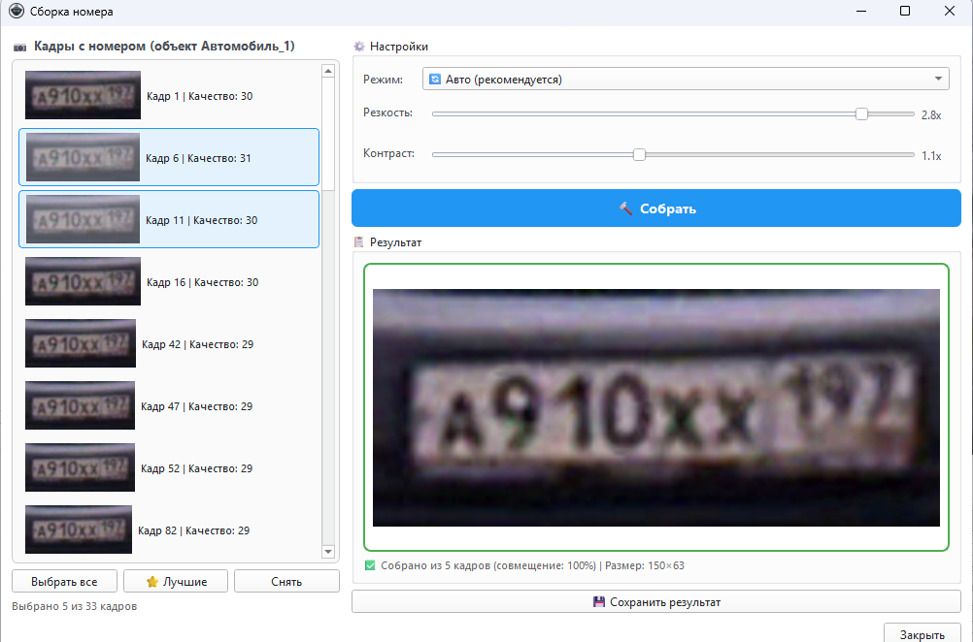
Task: Click the dropdown arrow of Режим combo box
Action: 938,80
